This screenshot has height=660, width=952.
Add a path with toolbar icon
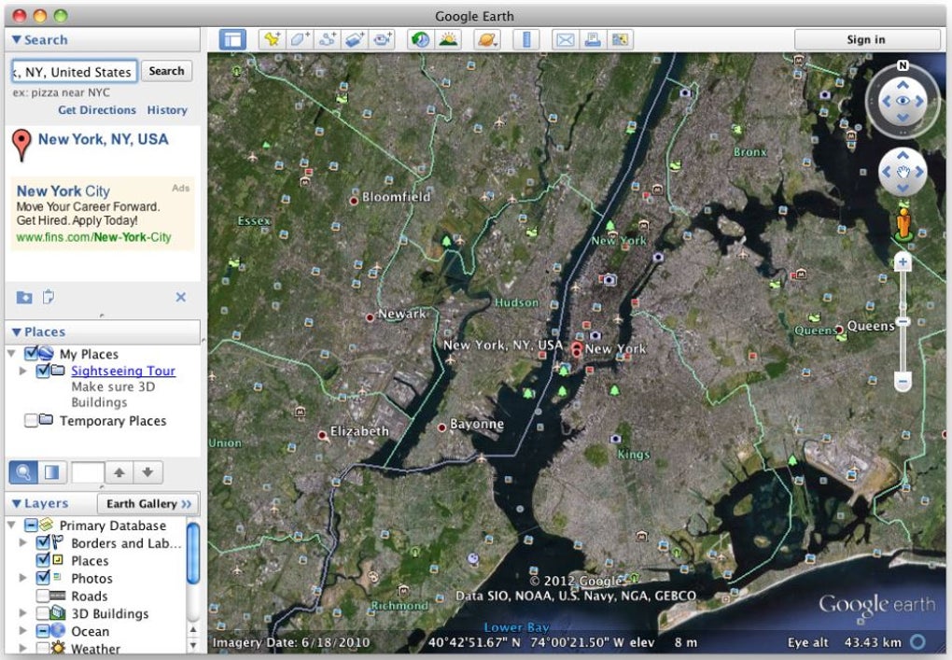[x=328, y=39]
